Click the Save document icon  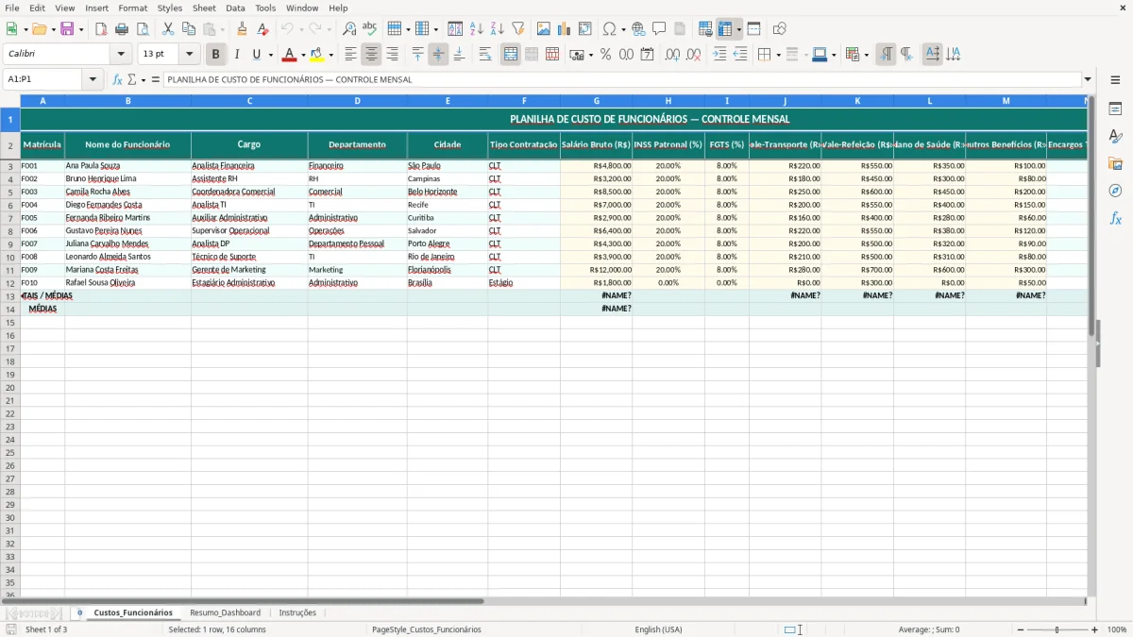(x=67, y=29)
